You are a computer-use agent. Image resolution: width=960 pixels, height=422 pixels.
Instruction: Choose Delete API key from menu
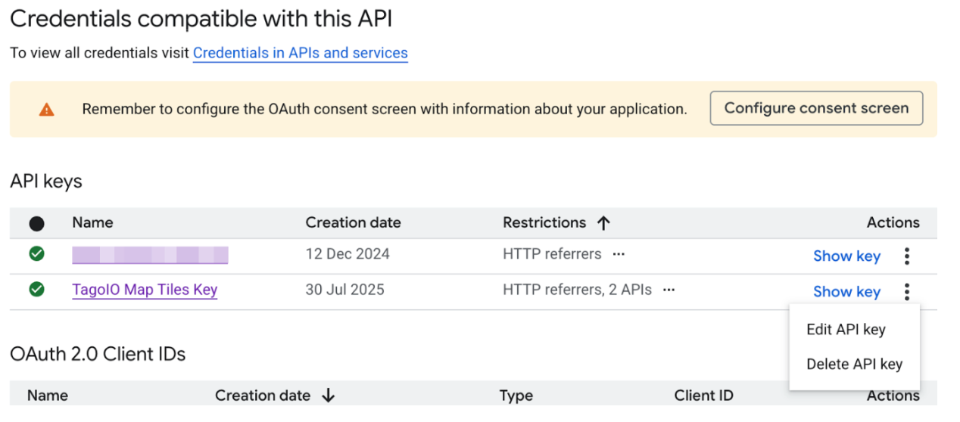(854, 365)
